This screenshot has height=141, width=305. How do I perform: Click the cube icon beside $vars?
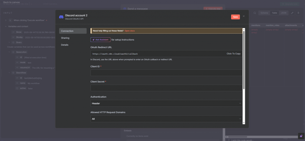(x=13, y=42)
